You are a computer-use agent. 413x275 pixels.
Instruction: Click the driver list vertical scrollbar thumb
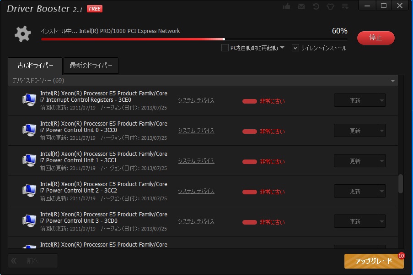pos(401,183)
